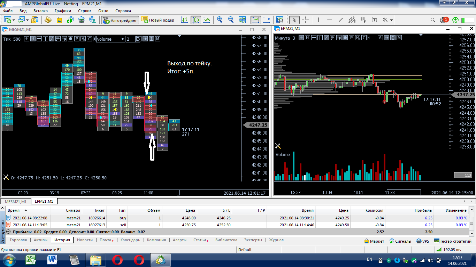Click scroll box in EPM21 time axis
476x267 pixels.
(404, 192)
